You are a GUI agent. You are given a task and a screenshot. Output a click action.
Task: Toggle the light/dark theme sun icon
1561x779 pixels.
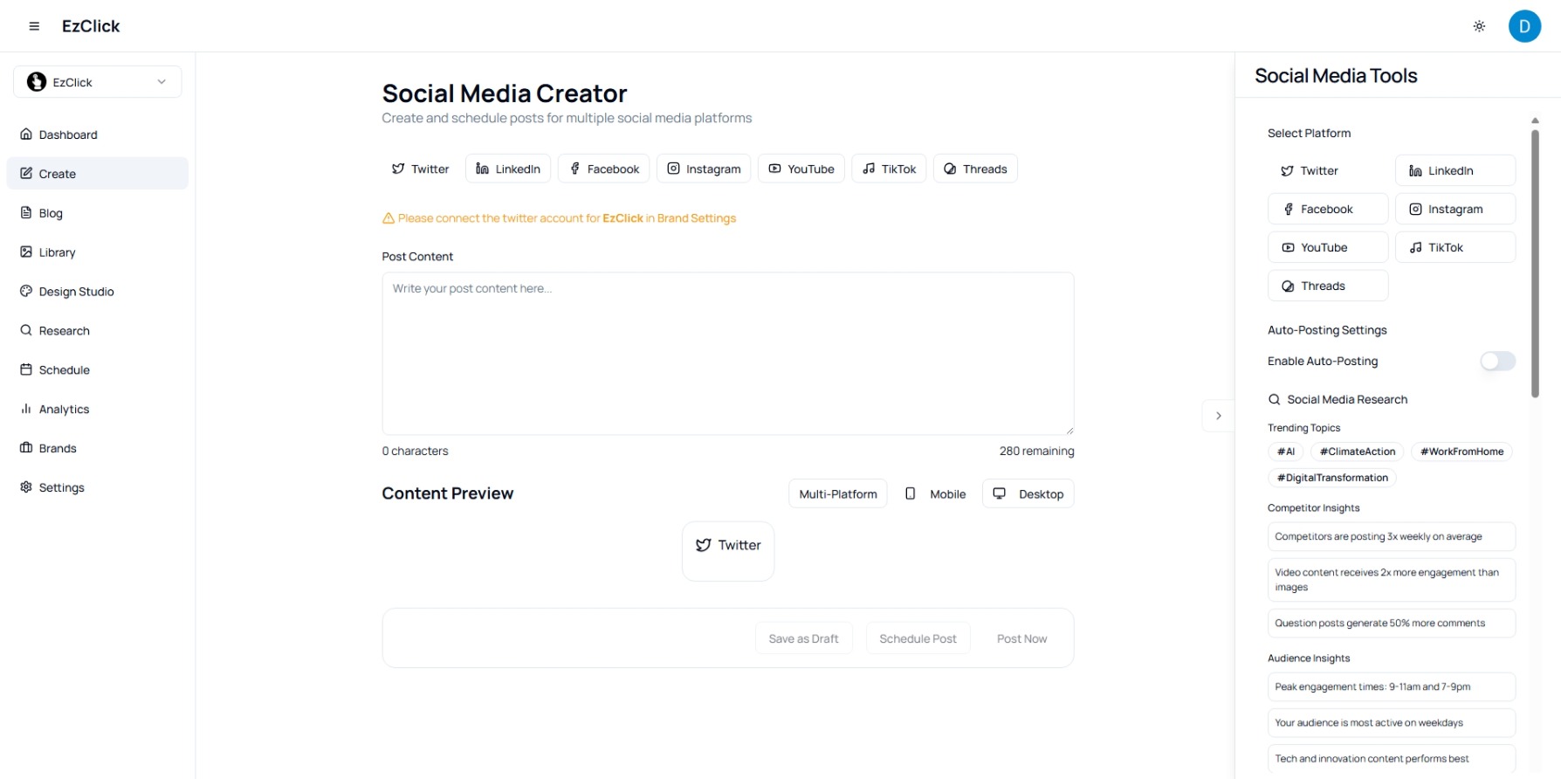tap(1479, 26)
